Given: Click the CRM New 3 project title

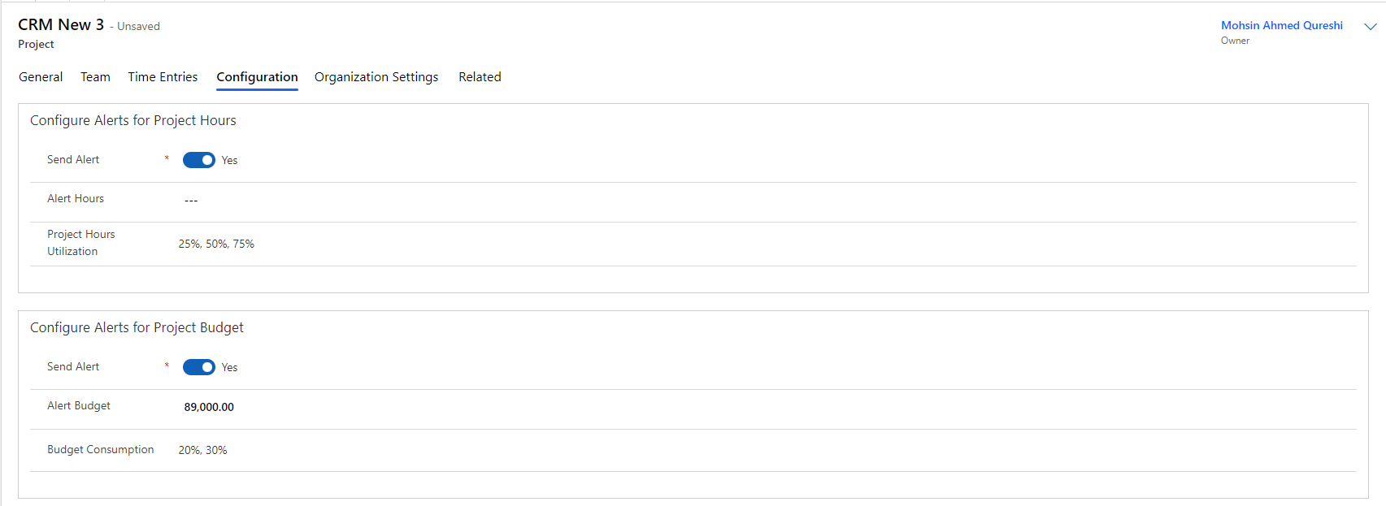Looking at the screenshot, I should pyautogui.click(x=60, y=24).
